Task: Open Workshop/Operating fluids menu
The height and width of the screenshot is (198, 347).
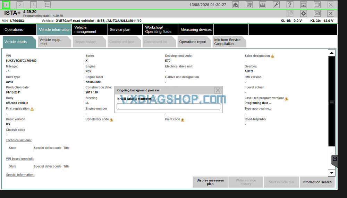Action: pos(160,29)
